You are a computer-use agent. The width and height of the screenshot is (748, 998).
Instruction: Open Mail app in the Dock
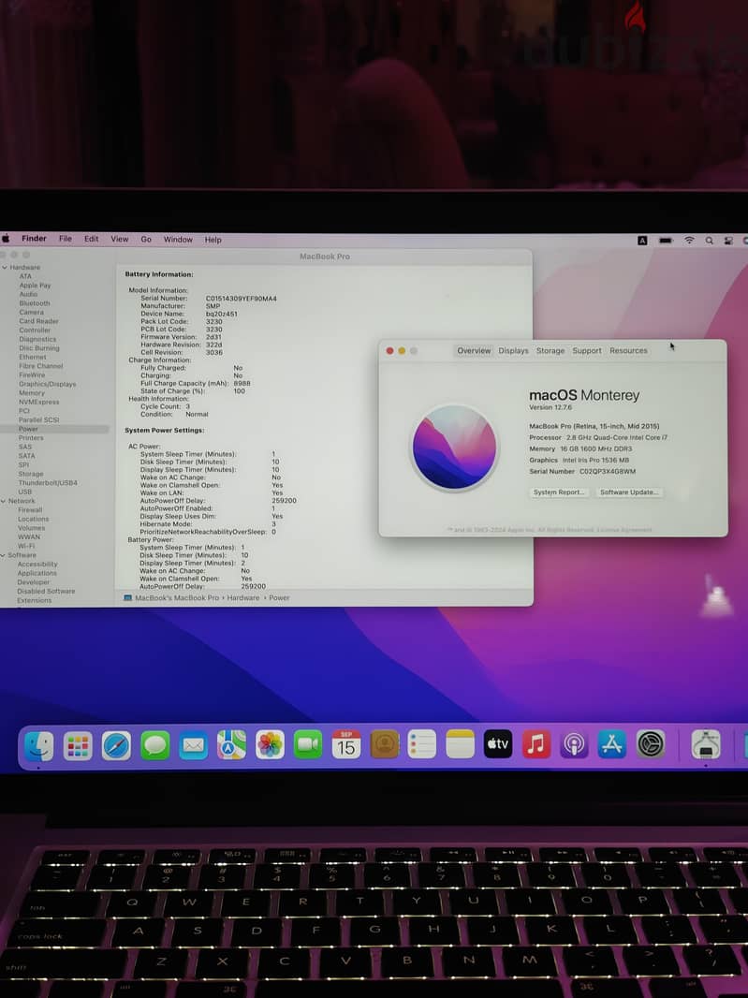coord(193,745)
